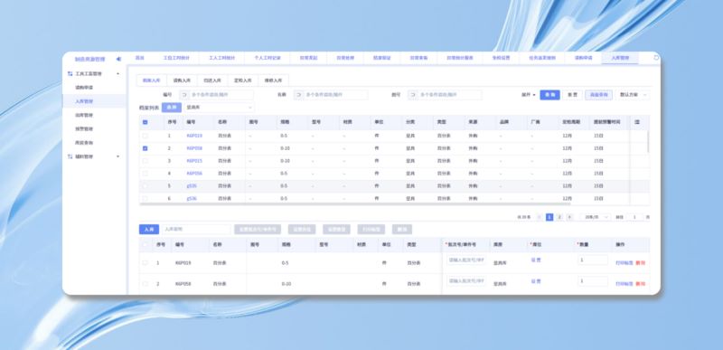Collapse the left sidebar with the arrow icon
Viewport: 723px width, 350px height.
click(118, 59)
